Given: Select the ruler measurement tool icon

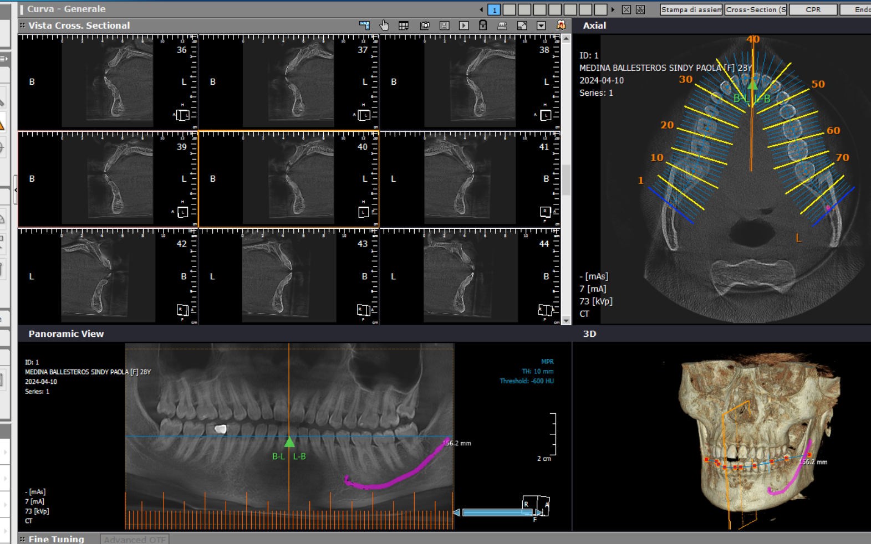Looking at the screenshot, I should (x=364, y=25).
